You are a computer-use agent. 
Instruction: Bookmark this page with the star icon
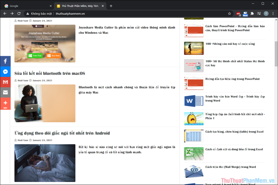pos(230,13)
